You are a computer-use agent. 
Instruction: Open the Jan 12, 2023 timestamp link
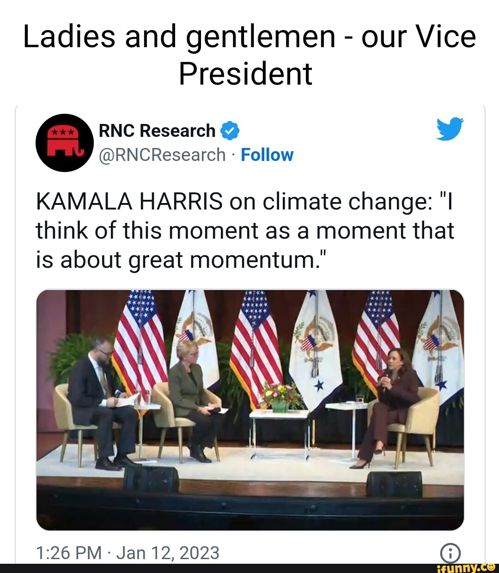[x=127, y=553]
